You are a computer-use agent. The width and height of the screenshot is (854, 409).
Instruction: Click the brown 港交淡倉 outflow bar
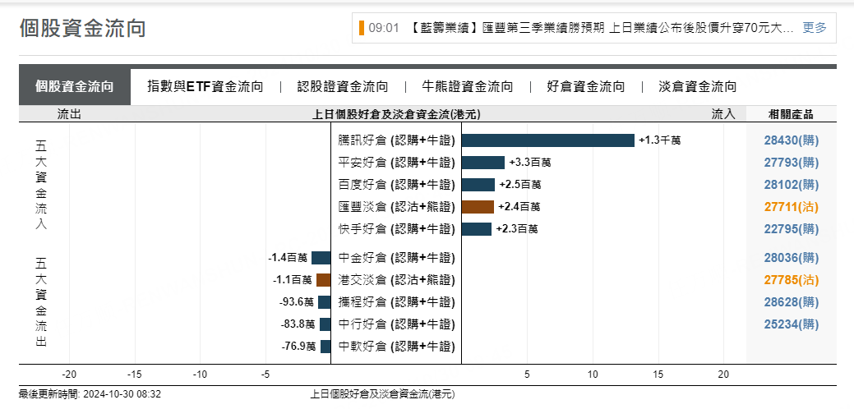pos(324,280)
